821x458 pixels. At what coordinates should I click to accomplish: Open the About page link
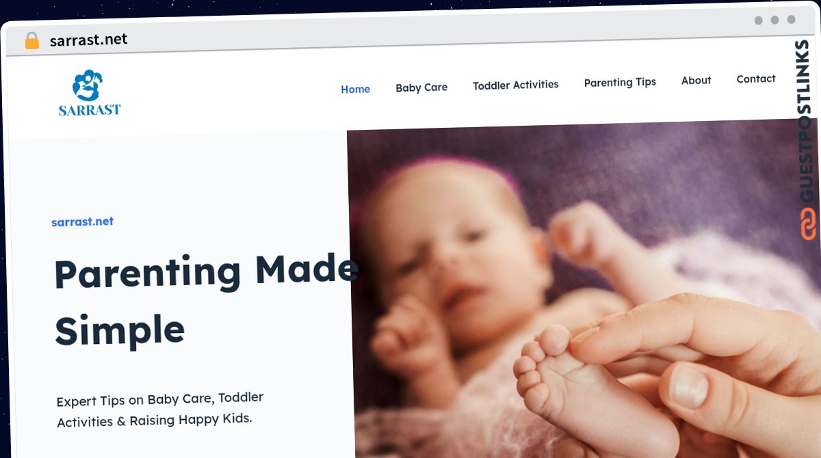(x=696, y=81)
